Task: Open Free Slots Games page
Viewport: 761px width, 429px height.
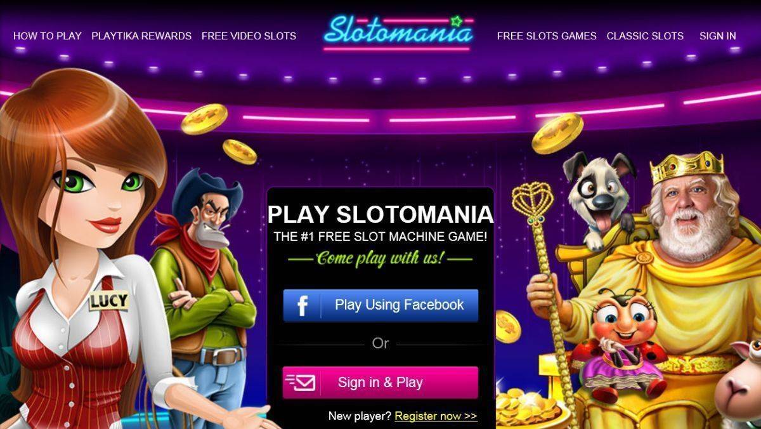Action: point(547,36)
